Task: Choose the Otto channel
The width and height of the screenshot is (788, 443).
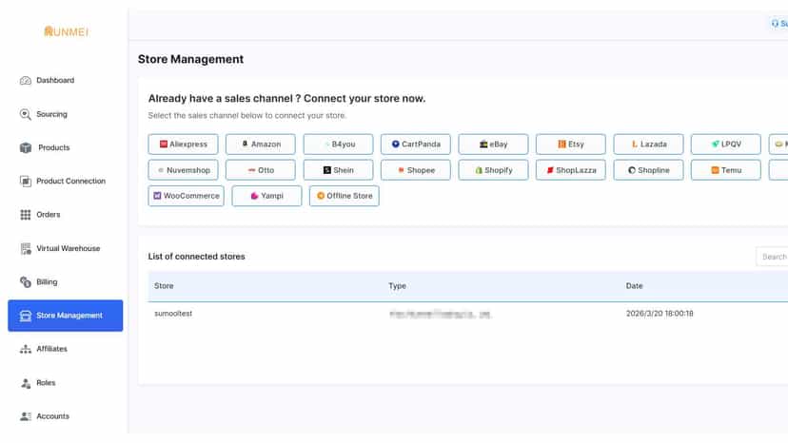Action: pos(261,170)
